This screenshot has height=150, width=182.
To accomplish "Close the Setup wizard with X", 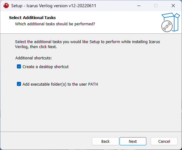I will [x=173, y=6].
